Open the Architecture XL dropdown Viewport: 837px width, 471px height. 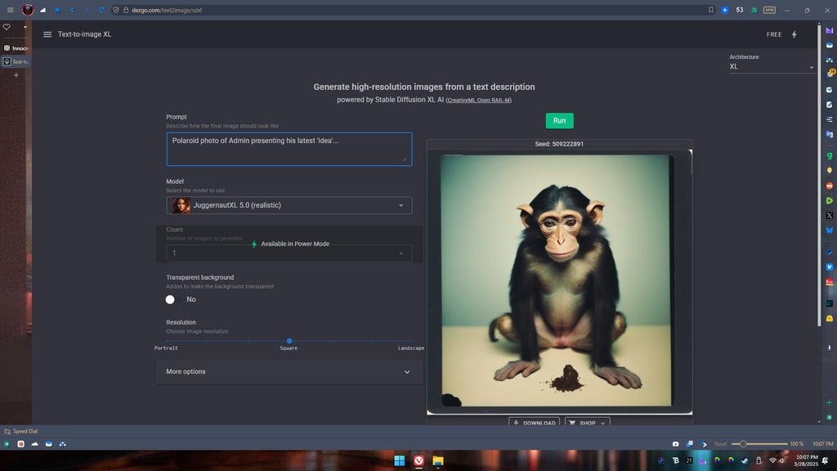[772, 66]
